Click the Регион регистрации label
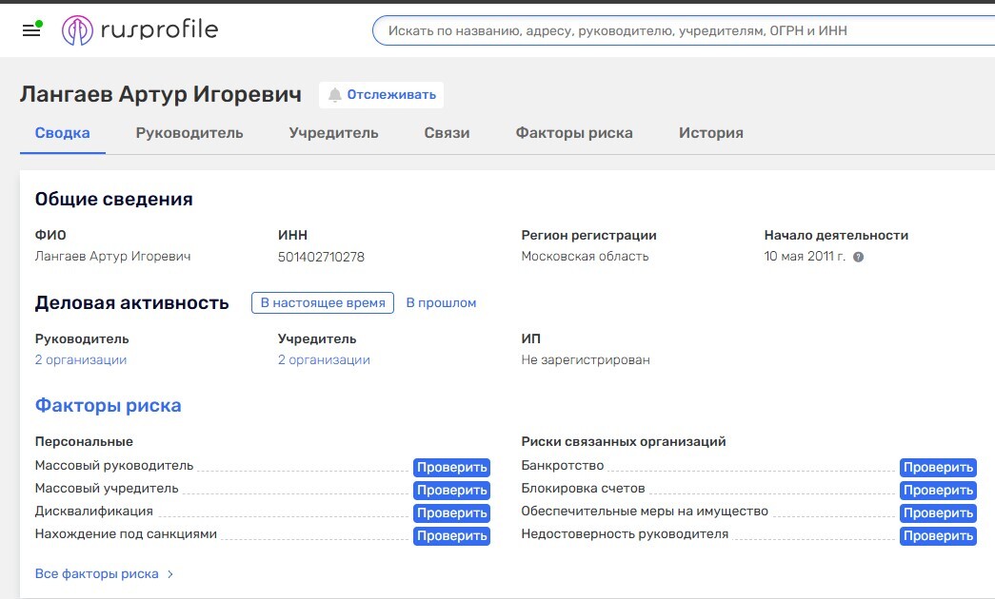The width and height of the screenshot is (995, 599). click(x=588, y=235)
